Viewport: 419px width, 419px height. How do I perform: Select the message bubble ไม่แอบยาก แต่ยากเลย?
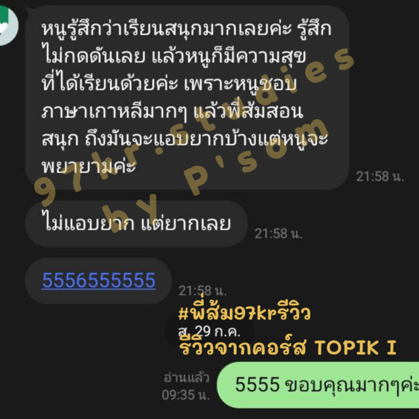136,223
